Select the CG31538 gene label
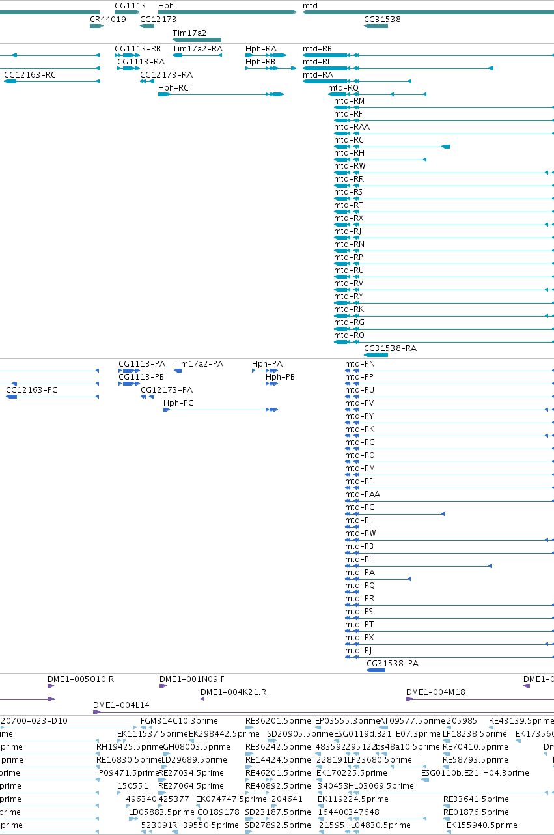The height and width of the screenshot is (835, 554). 382,20
